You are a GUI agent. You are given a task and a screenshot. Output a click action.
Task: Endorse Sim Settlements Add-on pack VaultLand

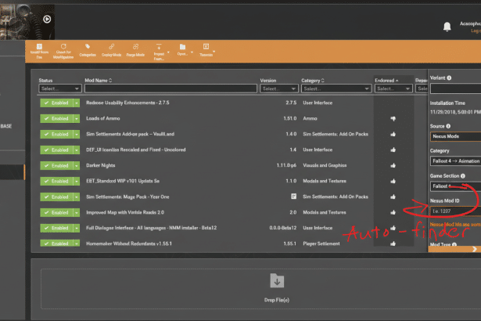pyautogui.click(x=393, y=134)
